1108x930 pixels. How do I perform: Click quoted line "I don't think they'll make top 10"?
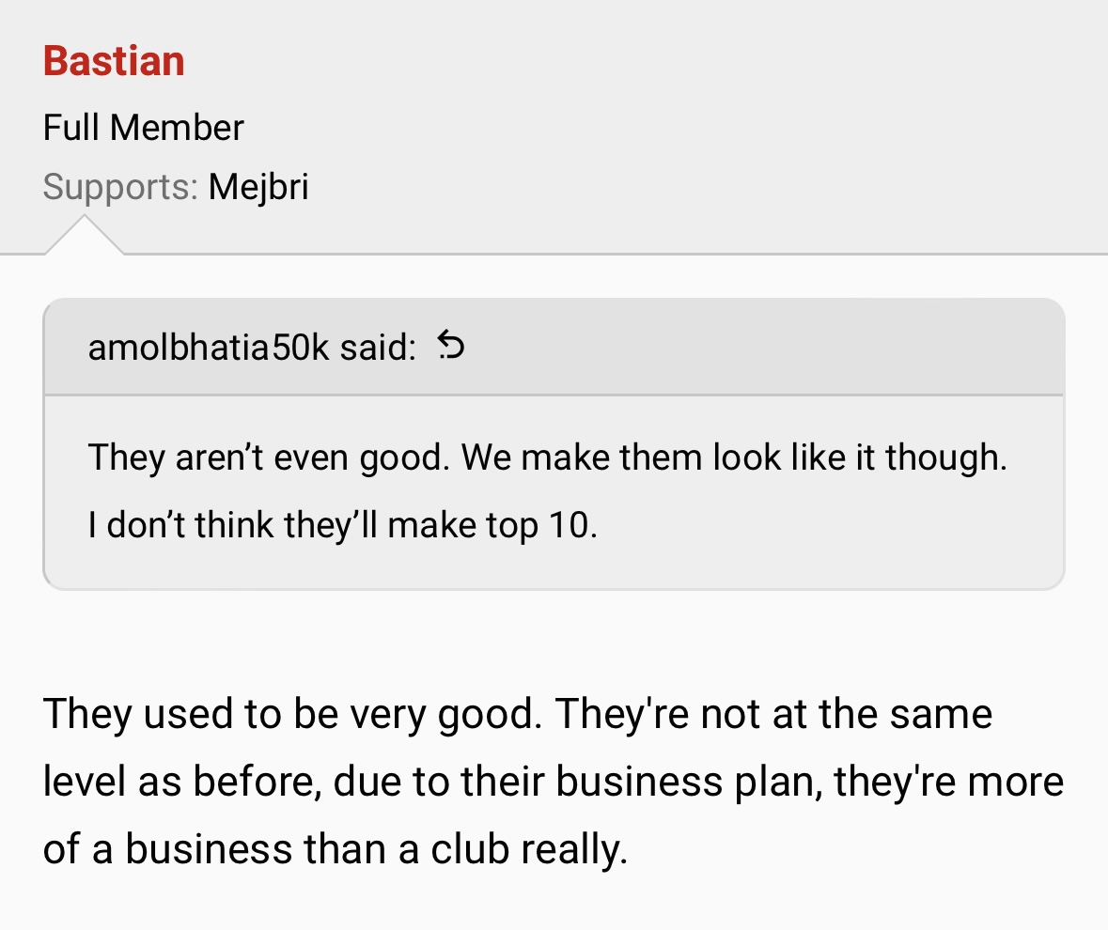[x=343, y=525]
